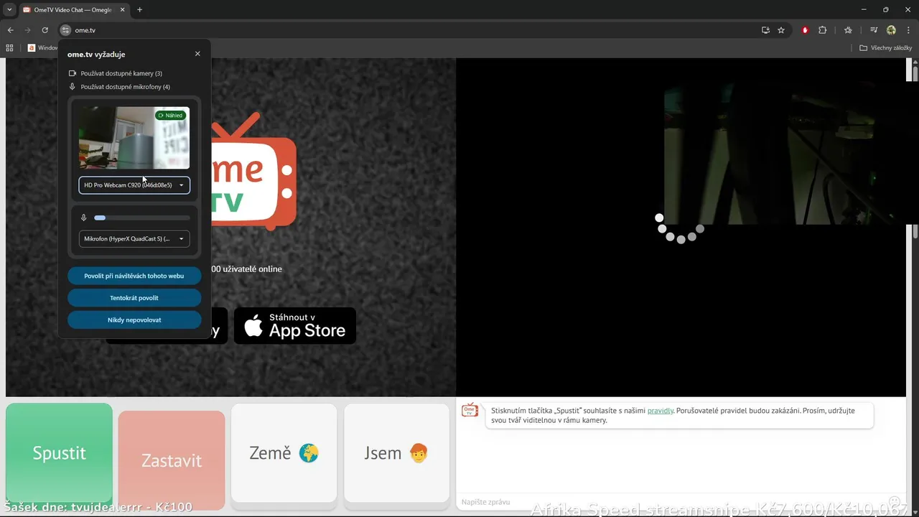Click Tentokrát povolit button
The image size is (919, 517).
point(134,298)
